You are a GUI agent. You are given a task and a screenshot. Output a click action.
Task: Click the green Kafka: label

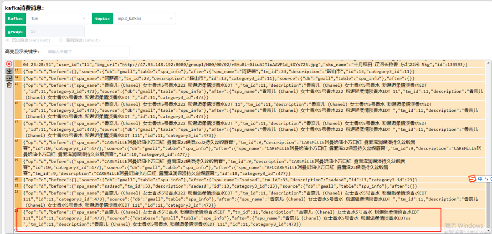pyautogui.click(x=15, y=19)
